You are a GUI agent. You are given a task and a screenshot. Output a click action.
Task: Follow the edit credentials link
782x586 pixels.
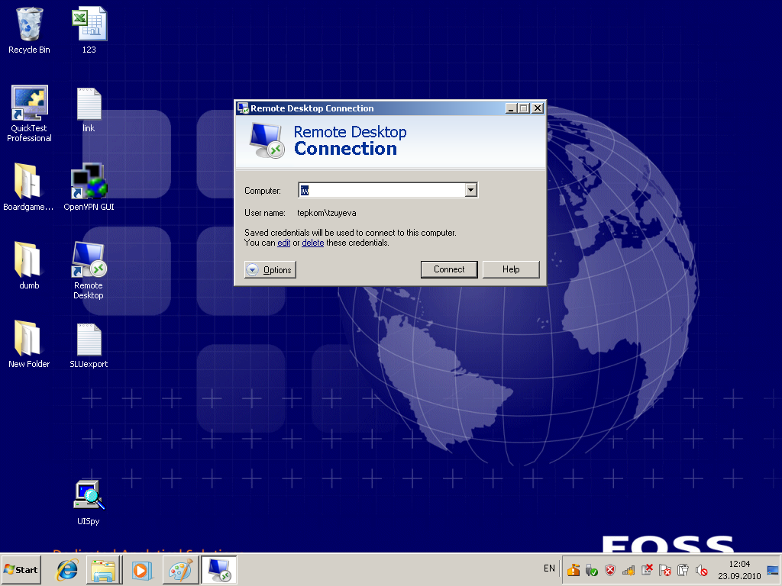tap(284, 243)
